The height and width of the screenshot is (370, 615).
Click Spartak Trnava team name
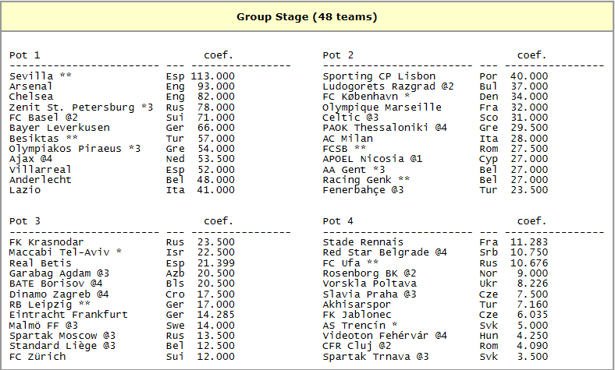point(366,356)
